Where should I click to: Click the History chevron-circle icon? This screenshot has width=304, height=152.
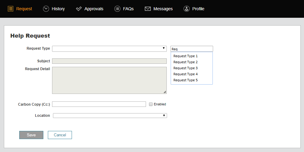pos(46,9)
